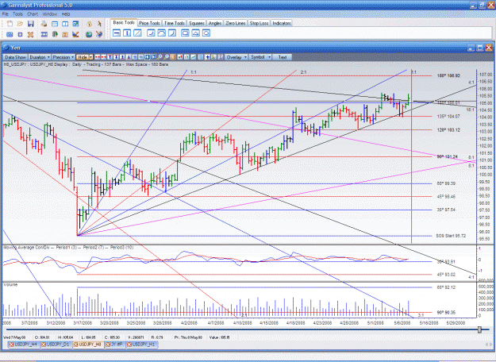The height and width of the screenshot is (362, 496).
Task: Switch to the USDJPY_D1 chart tab
Action: click(56, 345)
